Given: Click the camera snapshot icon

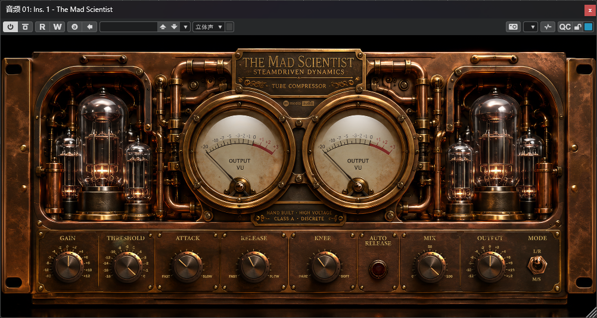Looking at the screenshot, I should pos(513,27).
